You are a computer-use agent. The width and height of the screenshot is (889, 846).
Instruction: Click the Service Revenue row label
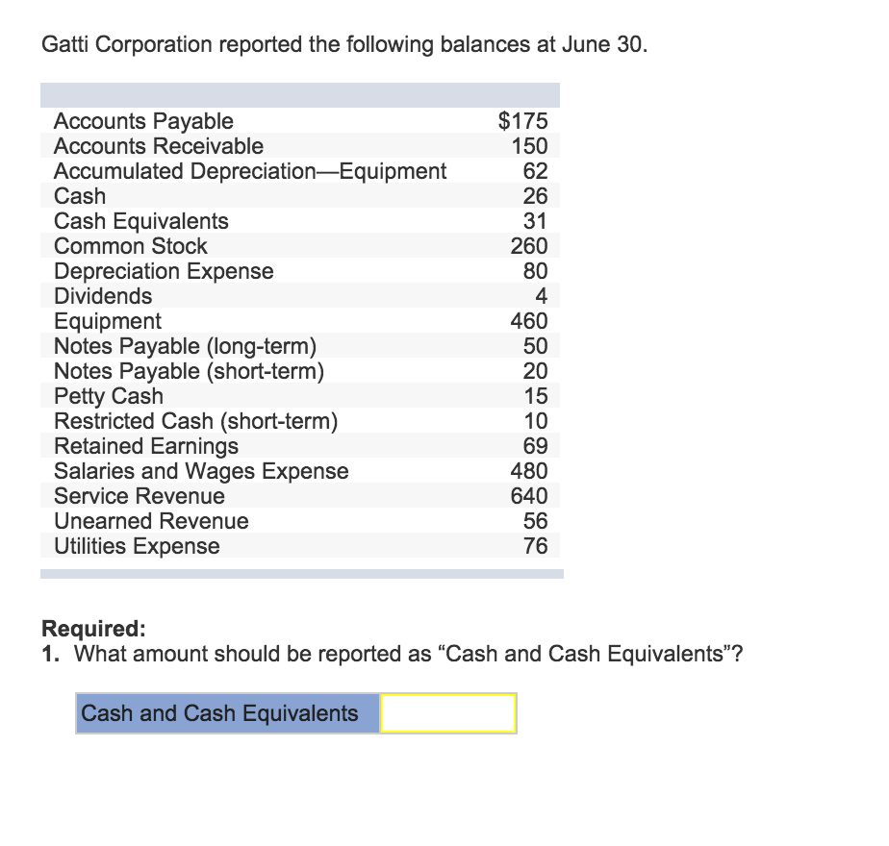tap(140, 496)
